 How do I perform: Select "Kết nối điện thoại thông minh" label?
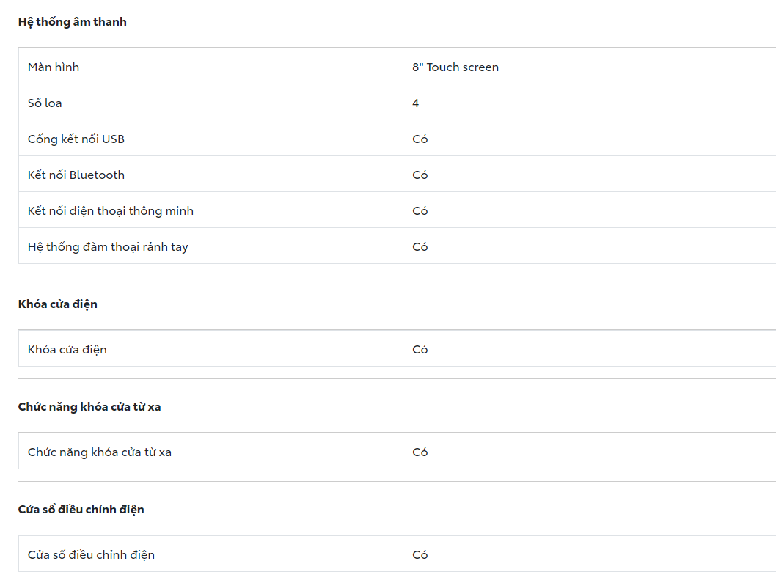pyautogui.click(x=111, y=211)
